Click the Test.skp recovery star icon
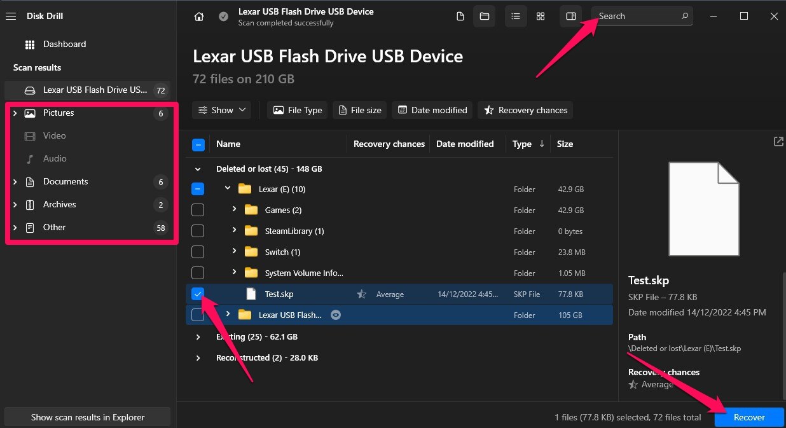The image size is (786, 428). click(361, 294)
